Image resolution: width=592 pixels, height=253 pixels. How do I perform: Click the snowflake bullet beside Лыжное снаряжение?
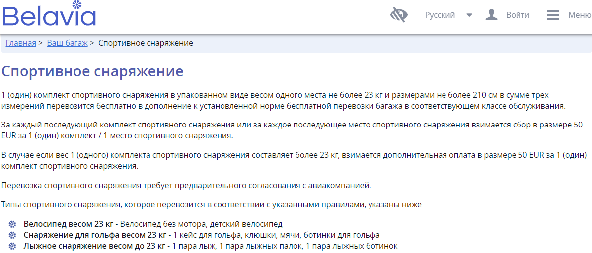[x=12, y=246]
